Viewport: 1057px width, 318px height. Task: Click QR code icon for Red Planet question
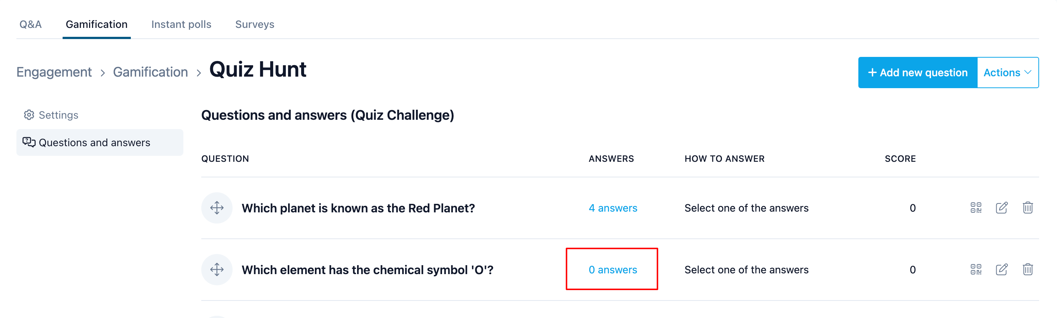(x=976, y=208)
